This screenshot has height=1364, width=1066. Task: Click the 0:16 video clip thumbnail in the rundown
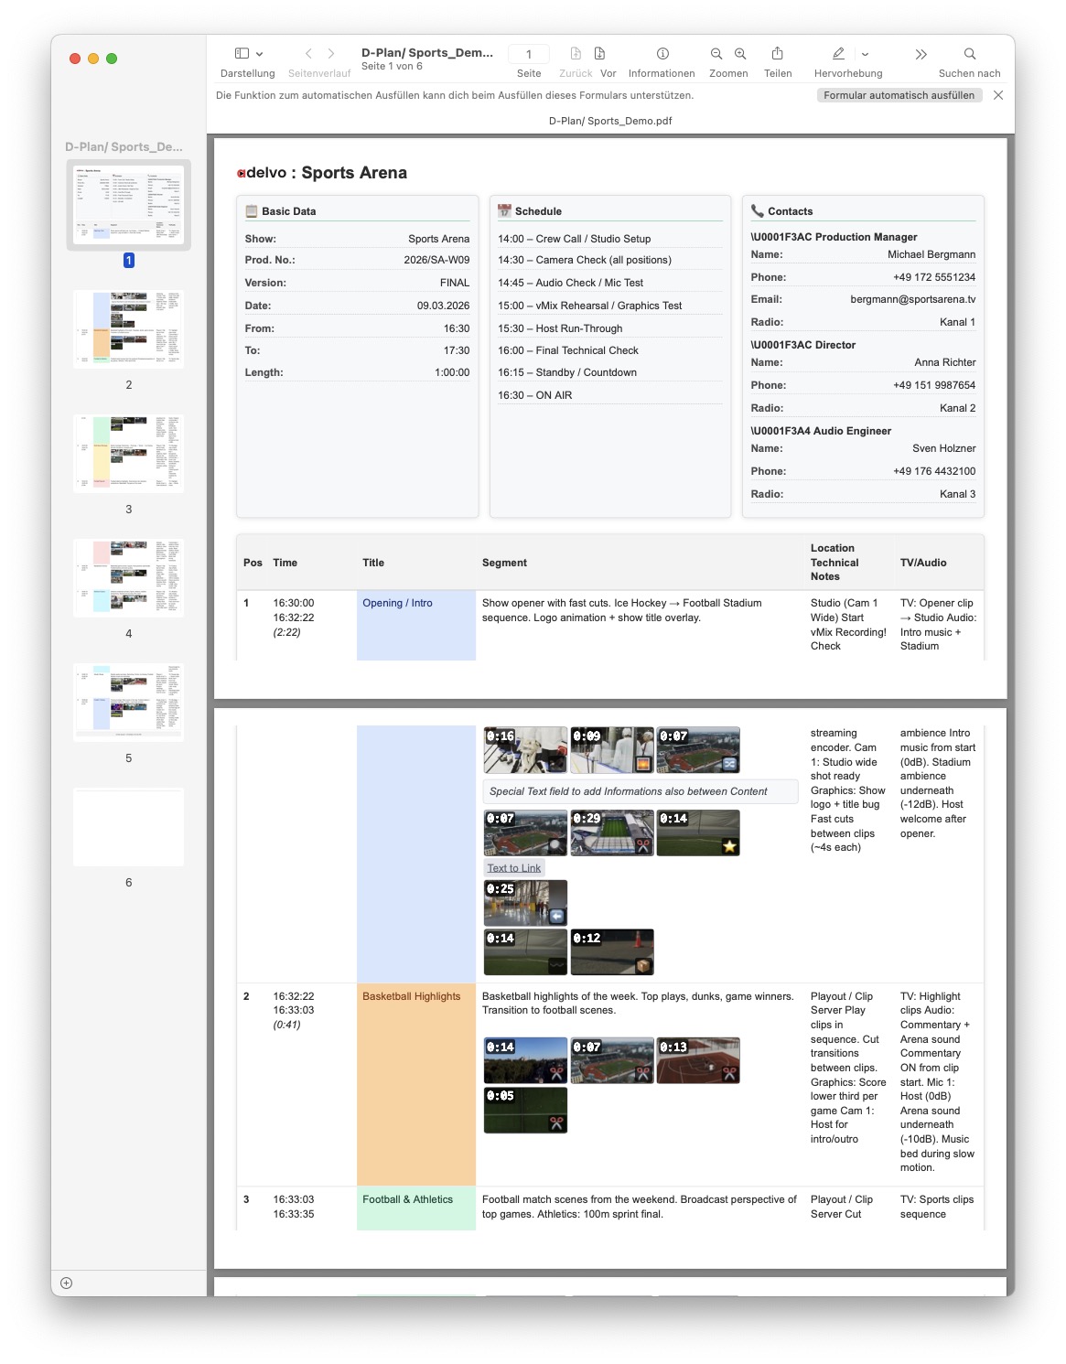[524, 749]
